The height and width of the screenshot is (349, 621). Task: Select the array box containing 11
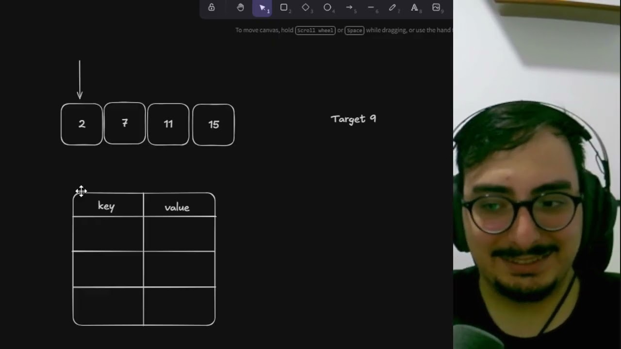[168, 124]
